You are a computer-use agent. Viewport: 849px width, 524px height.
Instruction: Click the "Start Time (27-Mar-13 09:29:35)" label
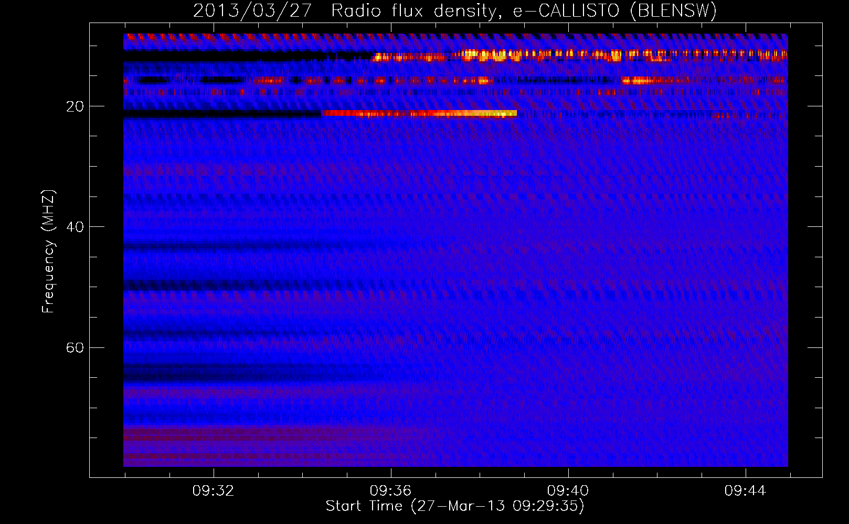click(x=455, y=506)
